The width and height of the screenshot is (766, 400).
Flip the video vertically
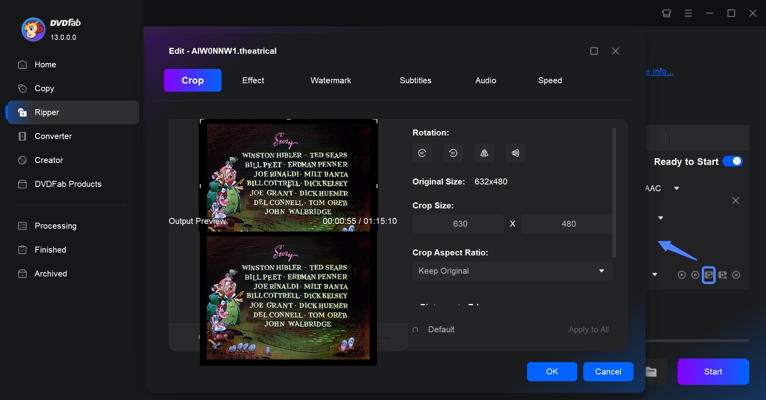coord(515,153)
